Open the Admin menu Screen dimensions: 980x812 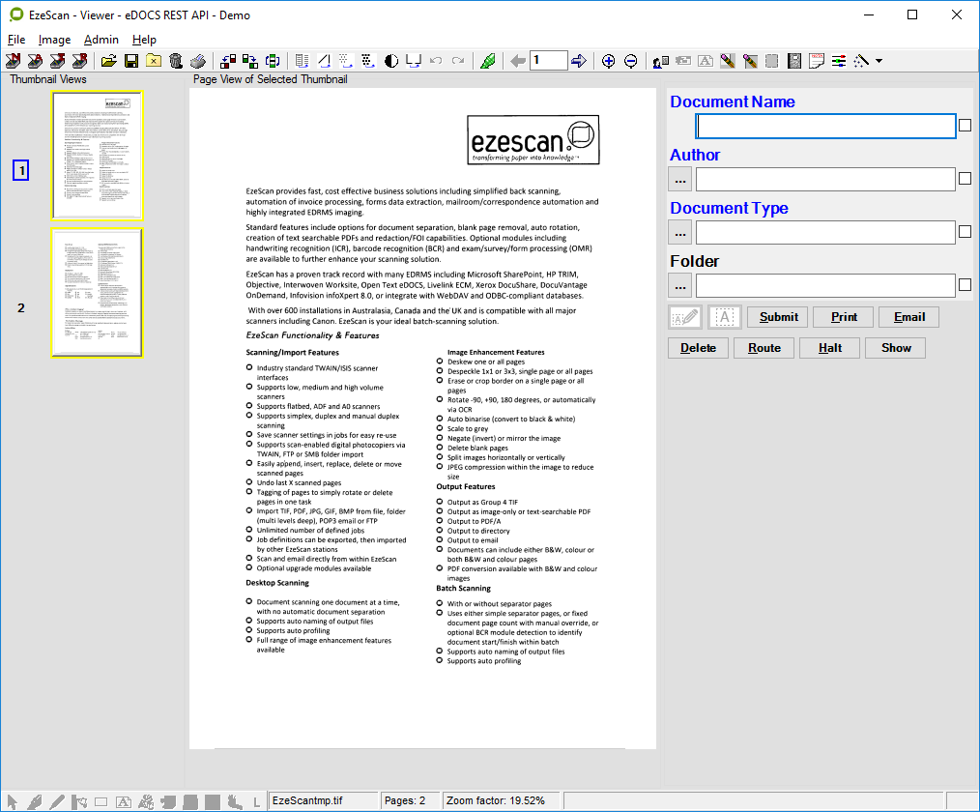tap(101, 40)
